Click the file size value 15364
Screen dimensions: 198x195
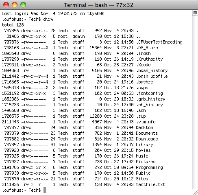(x=96, y=48)
